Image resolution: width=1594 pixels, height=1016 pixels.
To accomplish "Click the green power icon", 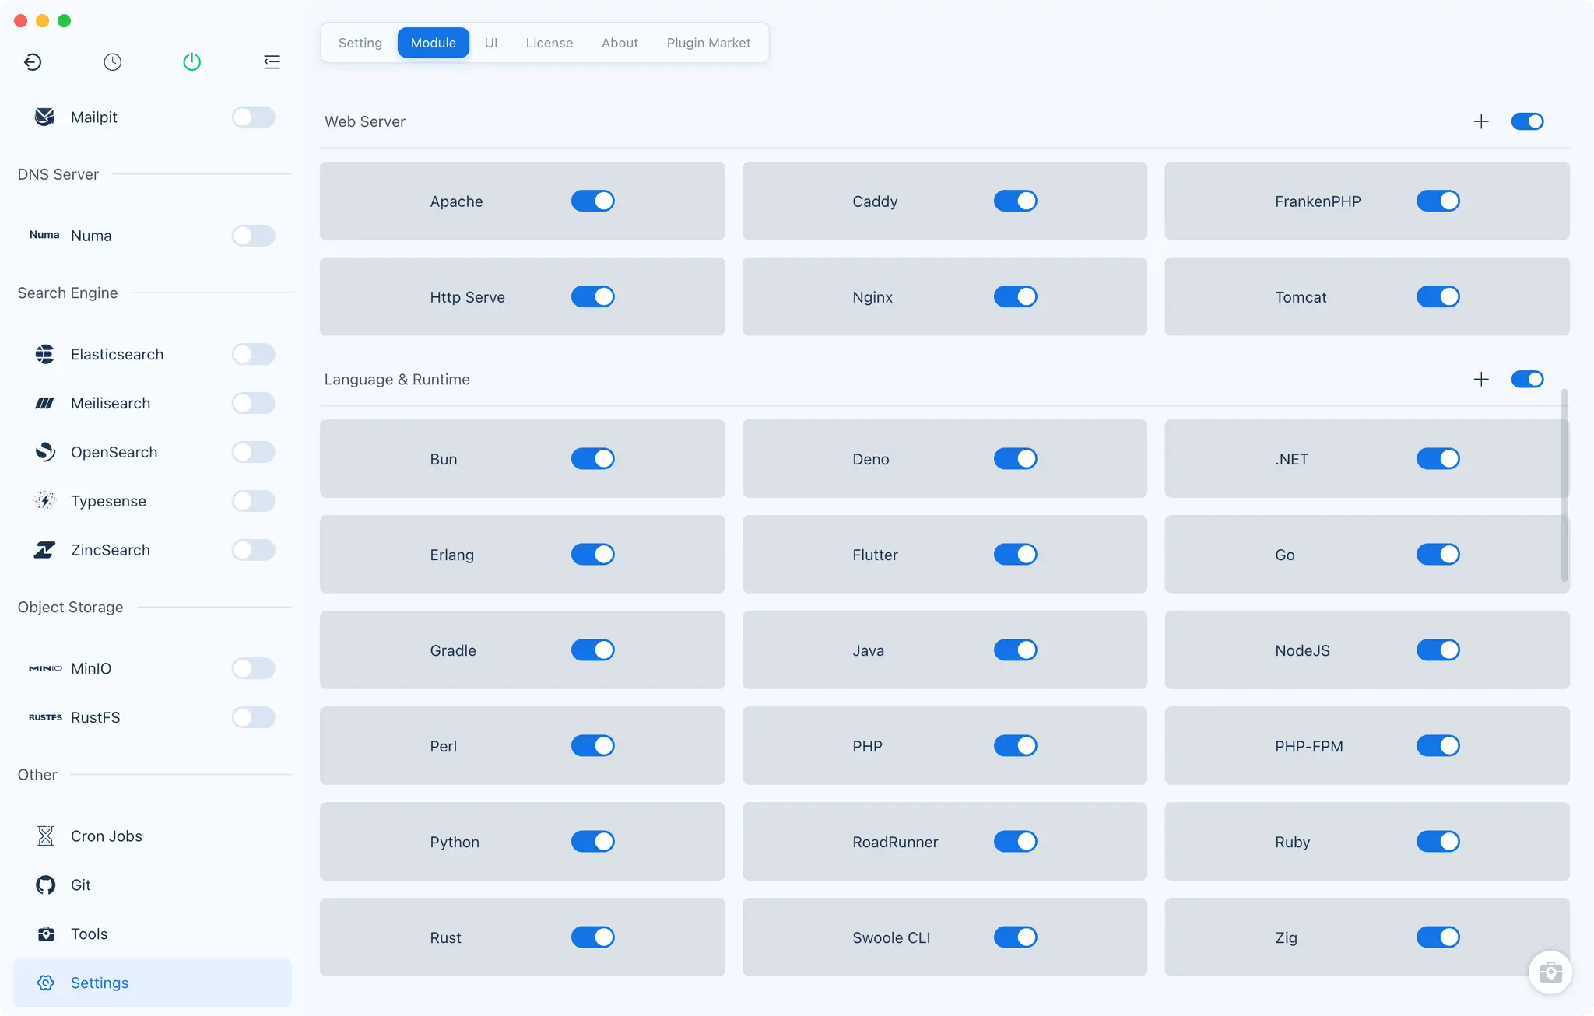I will click(192, 62).
